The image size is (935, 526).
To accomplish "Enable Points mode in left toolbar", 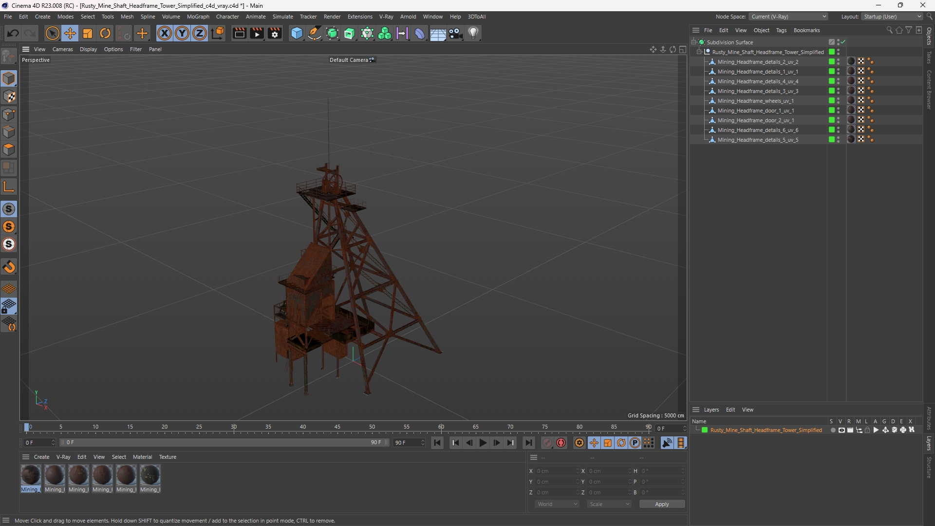I will coord(9,114).
